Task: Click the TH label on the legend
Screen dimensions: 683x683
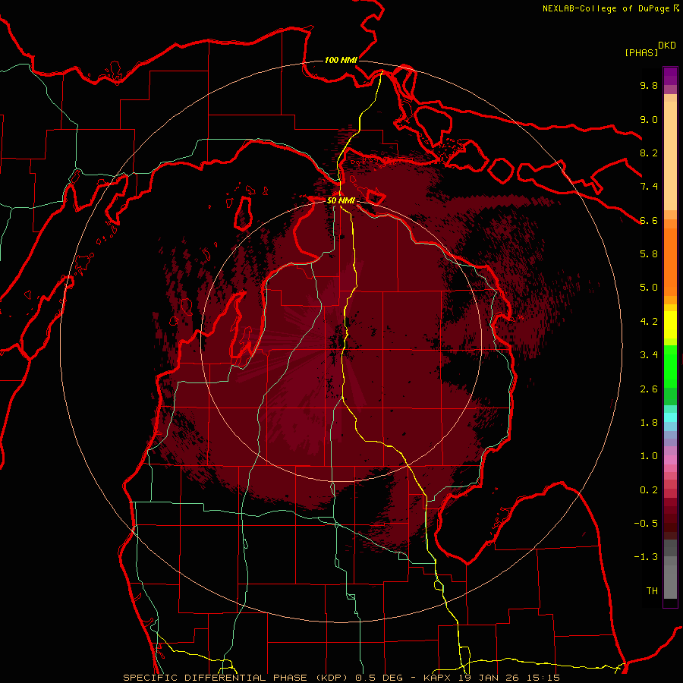Action: tap(652, 591)
